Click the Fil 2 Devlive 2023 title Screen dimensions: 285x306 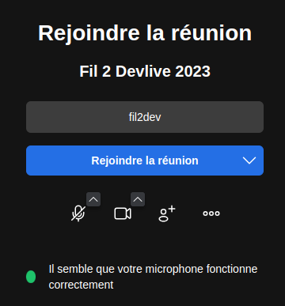[x=145, y=71]
